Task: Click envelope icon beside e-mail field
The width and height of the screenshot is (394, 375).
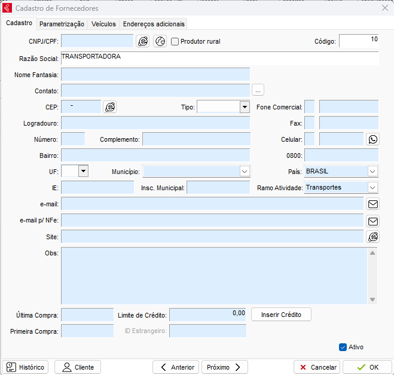Action: pyautogui.click(x=373, y=204)
